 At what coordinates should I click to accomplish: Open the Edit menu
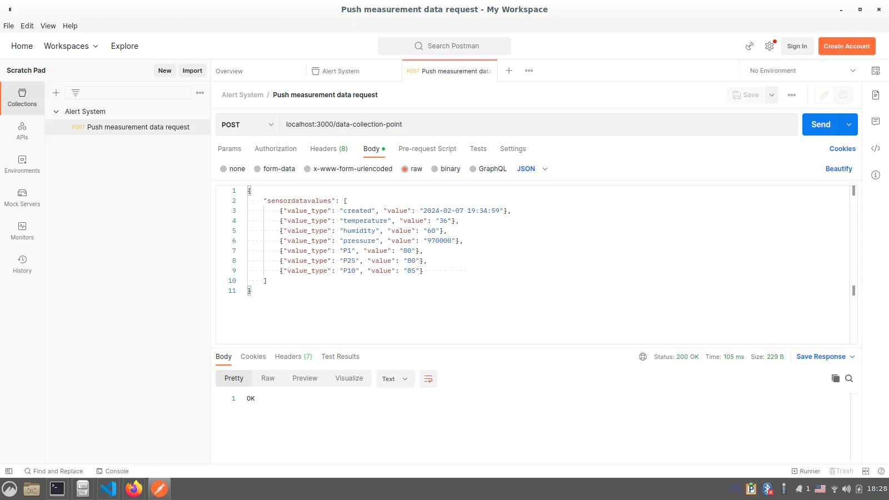coord(27,26)
